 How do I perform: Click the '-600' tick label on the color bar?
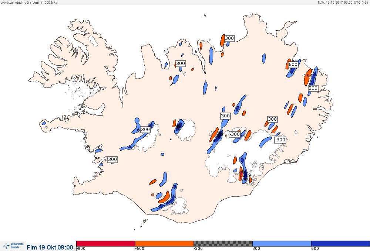[x=139, y=249]
